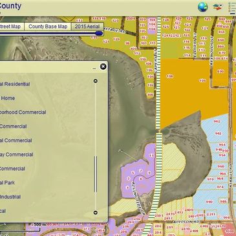Screen dimensions: 236x236
Task: Select the Industrial legend entry
Action: (x=10, y=197)
